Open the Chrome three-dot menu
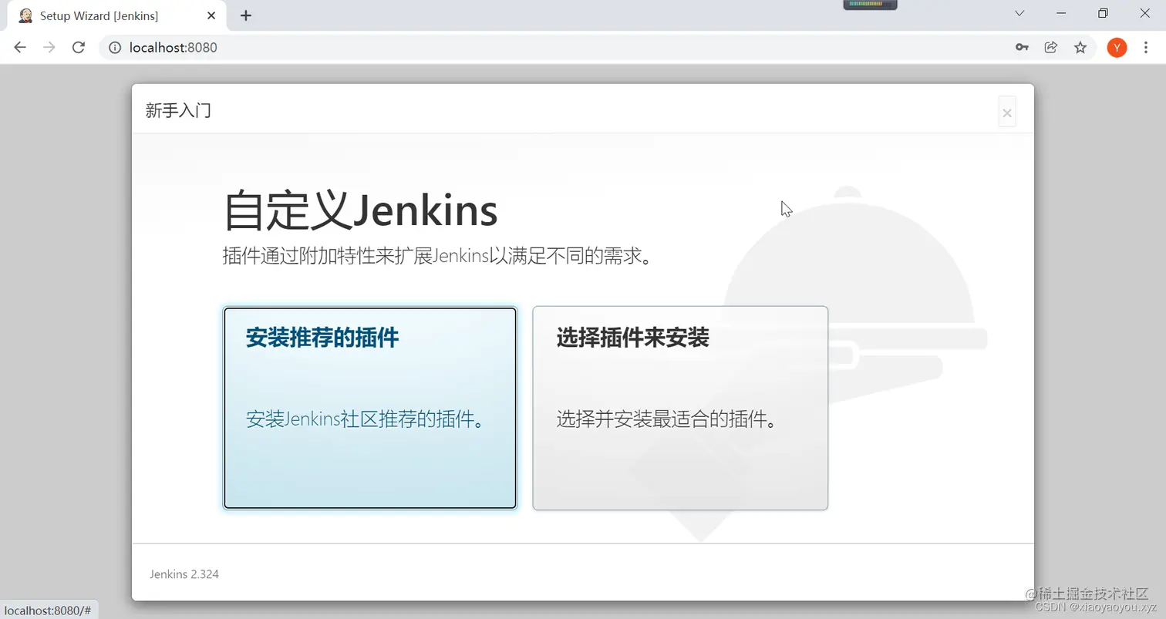This screenshot has height=619, width=1166. pyautogui.click(x=1147, y=47)
